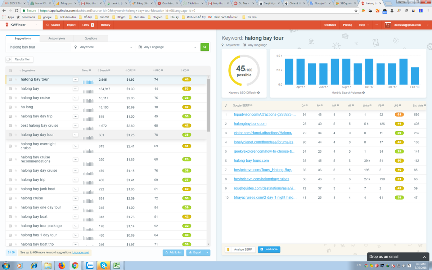Click the KD 45 badge for 'halong bay tour'
This screenshot has width=432, height=270.
pos(186,80)
